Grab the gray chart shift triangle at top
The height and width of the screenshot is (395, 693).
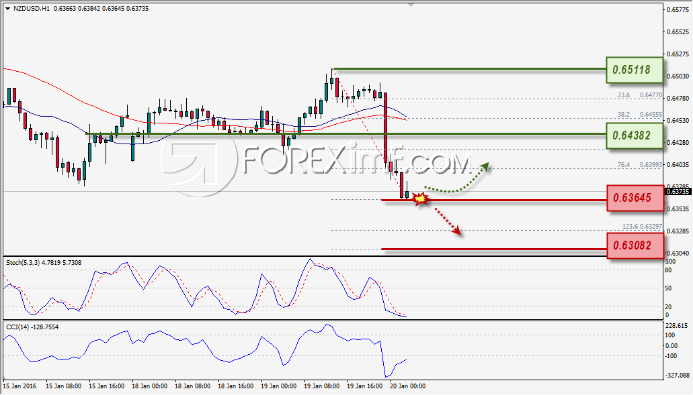[x=411, y=5]
